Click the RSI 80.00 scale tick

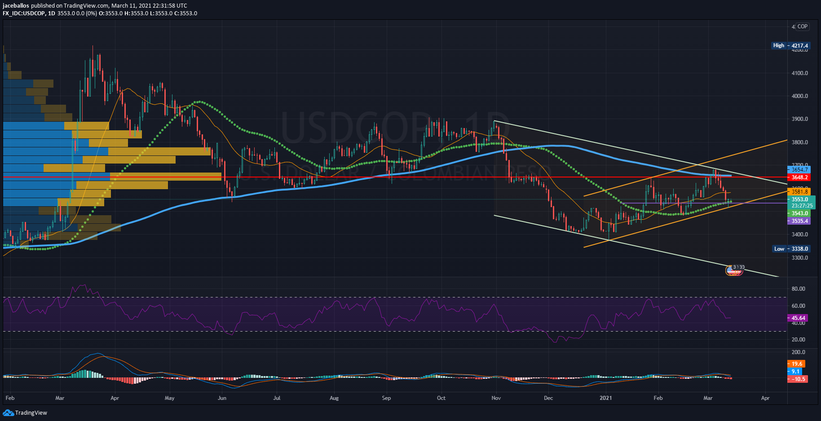coord(799,289)
